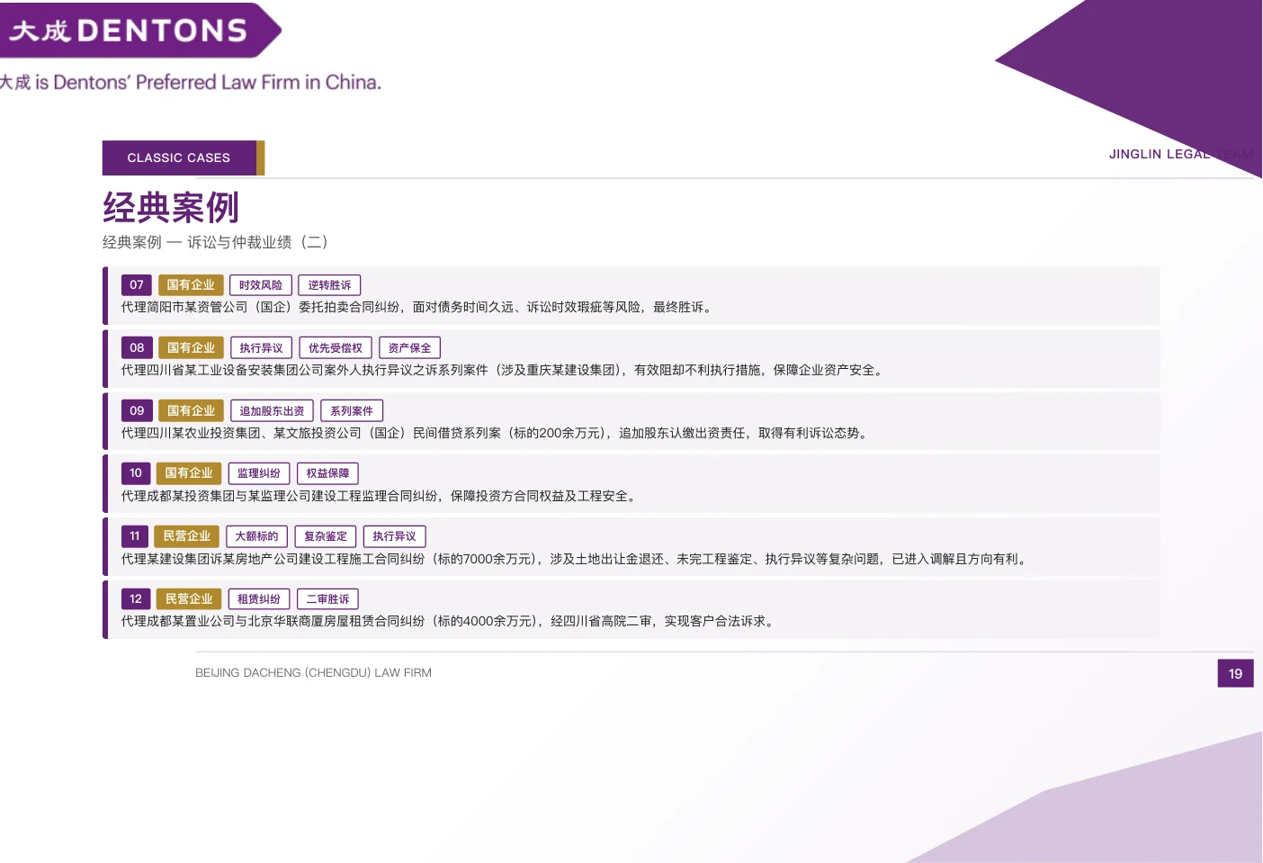Click case number badge 07
Screen dimensions: 1263x863
click(x=137, y=285)
